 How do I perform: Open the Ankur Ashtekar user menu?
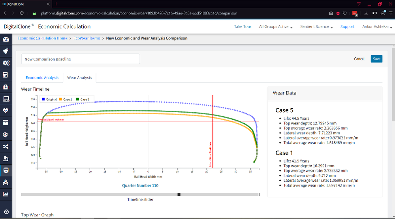point(376,27)
